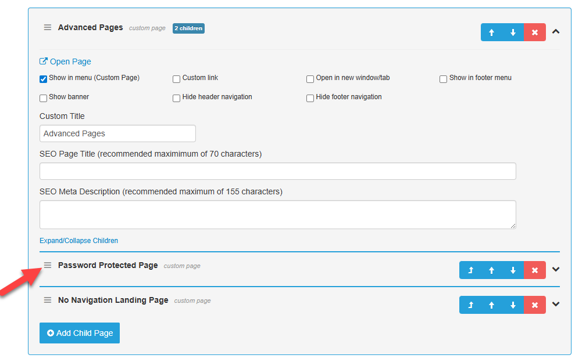The image size is (575, 362).
Task: Delete the Password Protected Page
Action: (534, 270)
